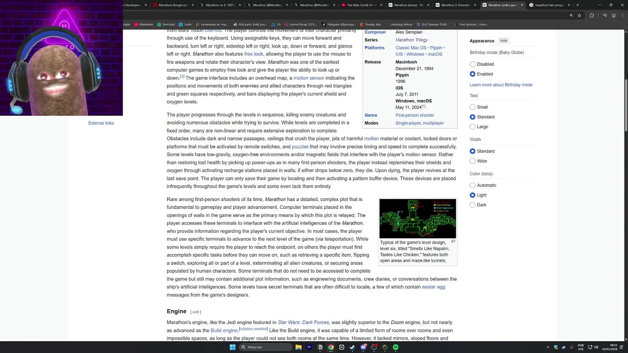The height and width of the screenshot is (353, 628).
Task: Open Steam from the taskbar
Action: point(352,347)
